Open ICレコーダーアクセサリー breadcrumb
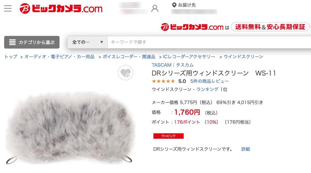 click(x=189, y=57)
